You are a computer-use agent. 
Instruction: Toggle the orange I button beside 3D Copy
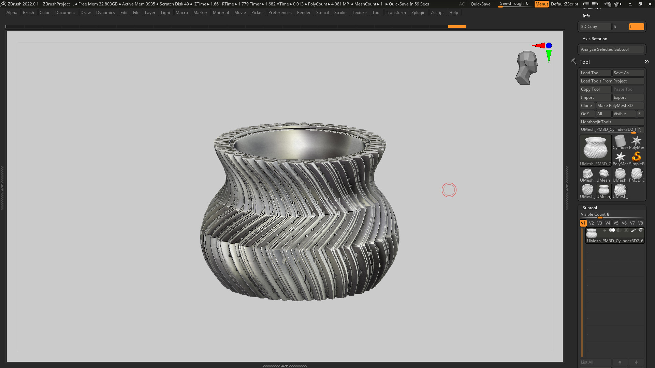[x=637, y=27]
